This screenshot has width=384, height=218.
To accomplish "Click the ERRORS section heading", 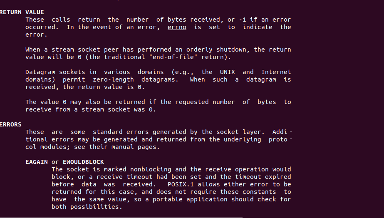I will click(11, 124).
